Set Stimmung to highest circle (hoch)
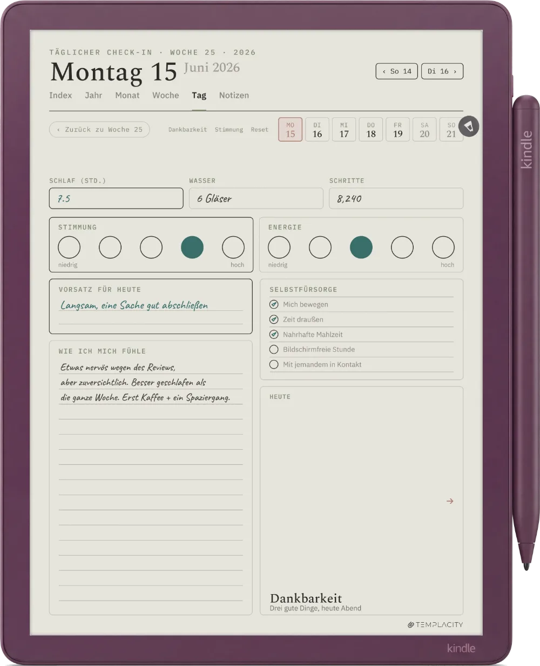Image resolution: width=540 pixels, height=666 pixels. pyautogui.click(x=233, y=247)
